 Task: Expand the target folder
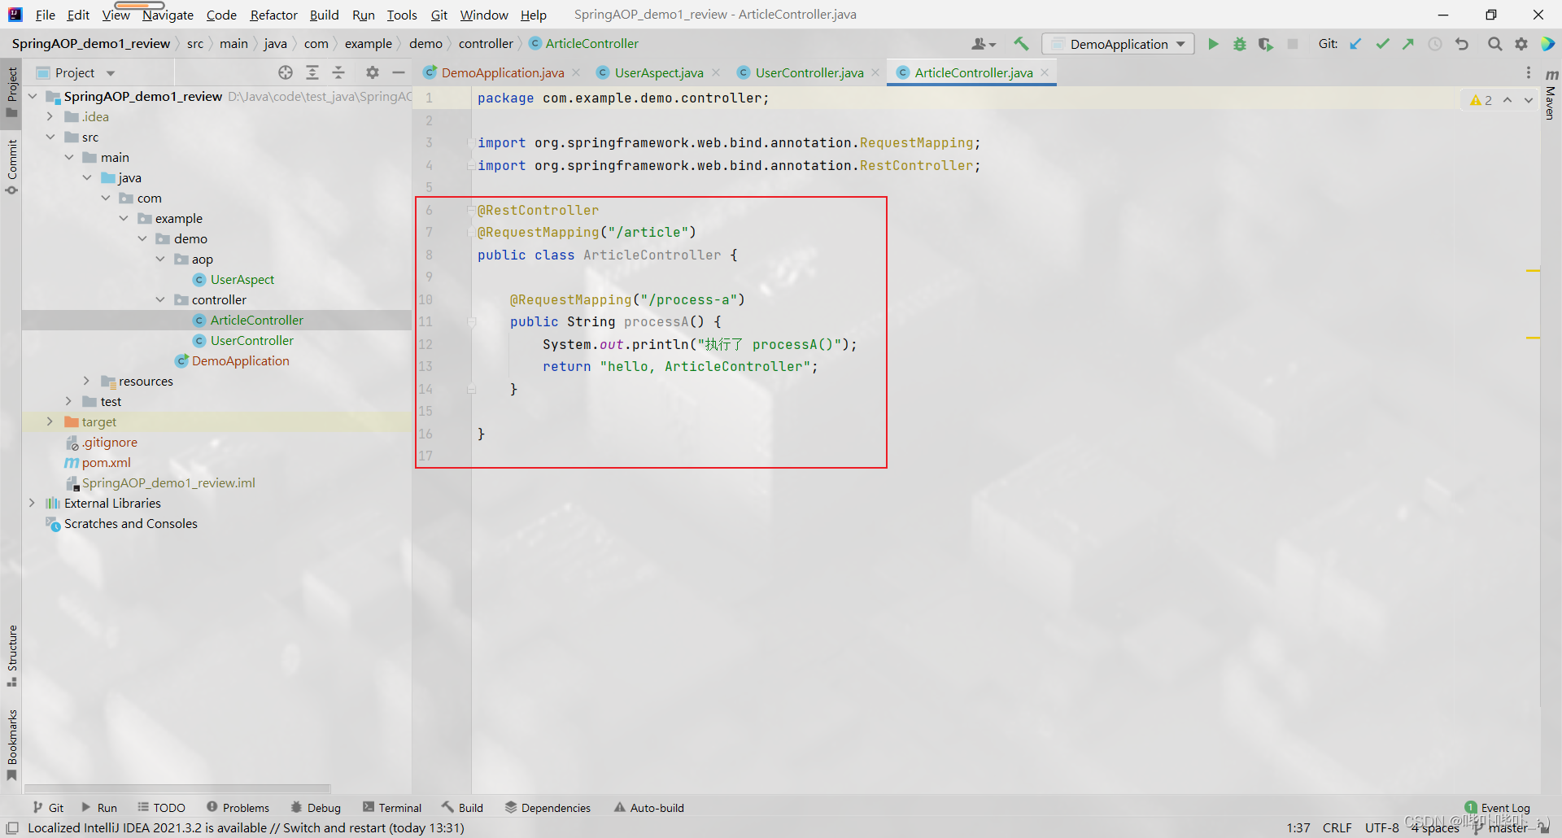tap(50, 421)
